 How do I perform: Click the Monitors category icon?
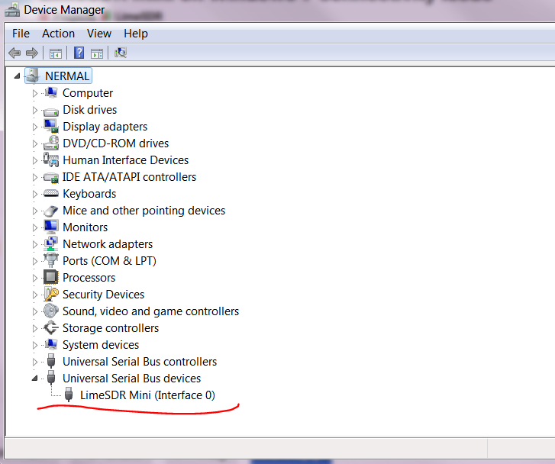click(x=51, y=227)
